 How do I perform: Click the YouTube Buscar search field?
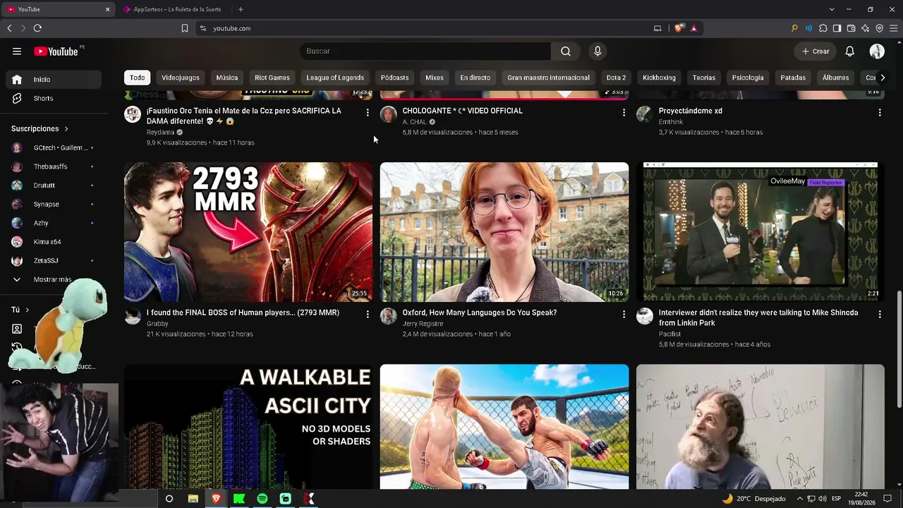pos(425,51)
